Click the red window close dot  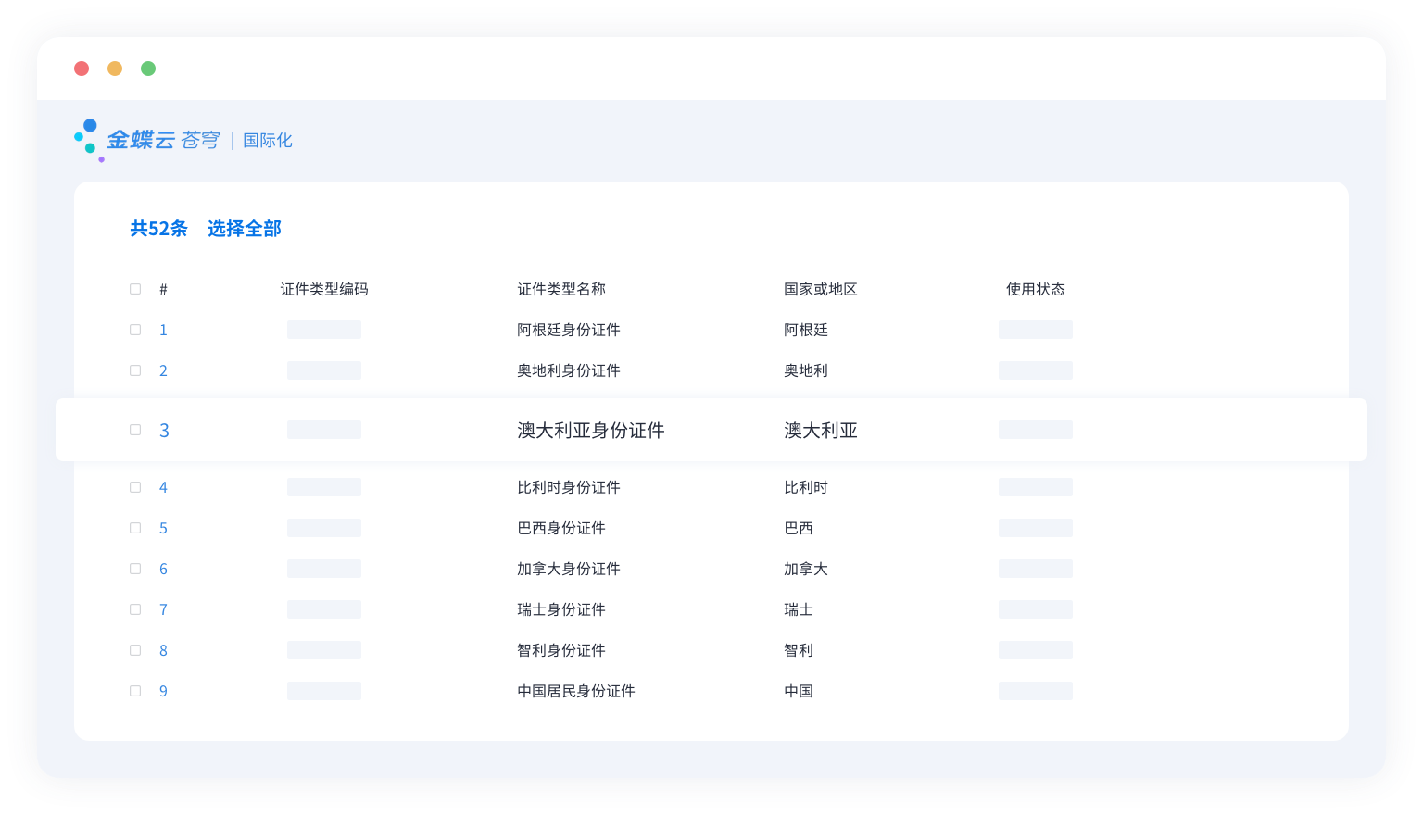pos(82,69)
